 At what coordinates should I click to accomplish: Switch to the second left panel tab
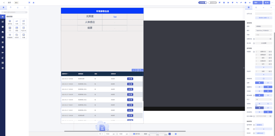coord(10,7)
